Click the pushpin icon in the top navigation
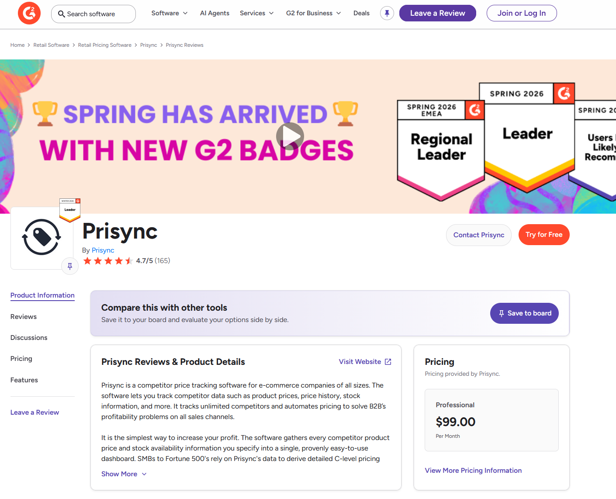The width and height of the screenshot is (616, 499). (x=387, y=13)
